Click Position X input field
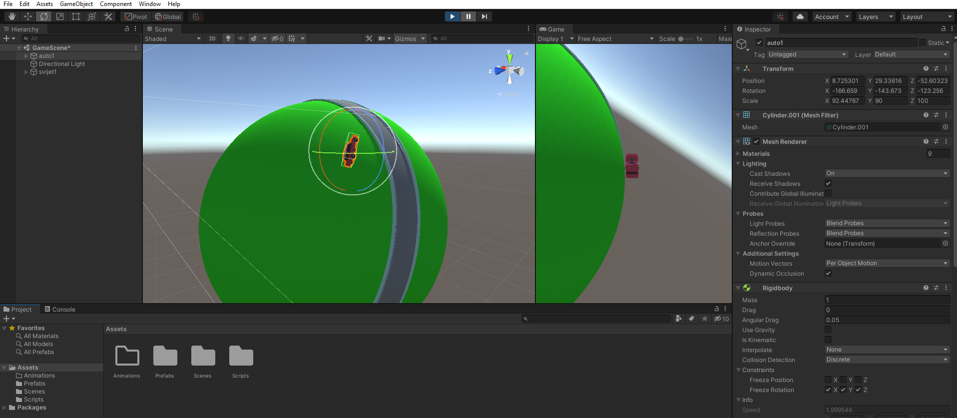The image size is (957, 418). pyautogui.click(x=848, y=80)
